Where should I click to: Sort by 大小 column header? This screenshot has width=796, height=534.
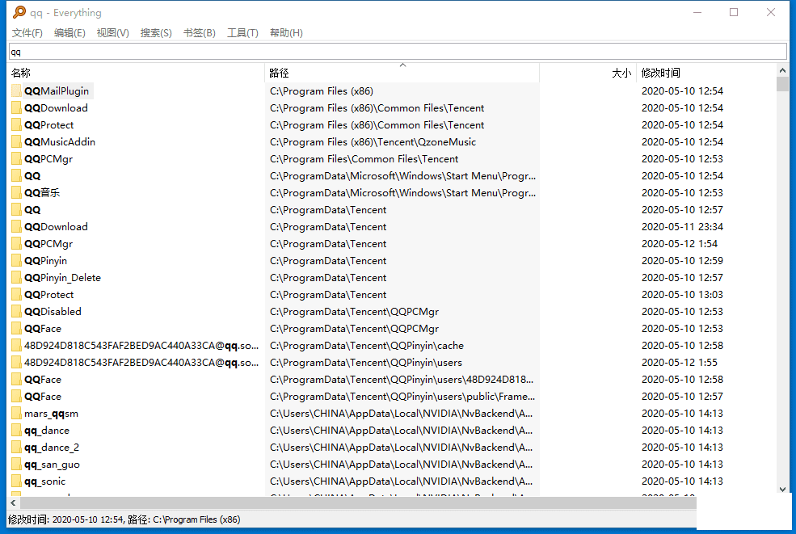pos(588,73)
